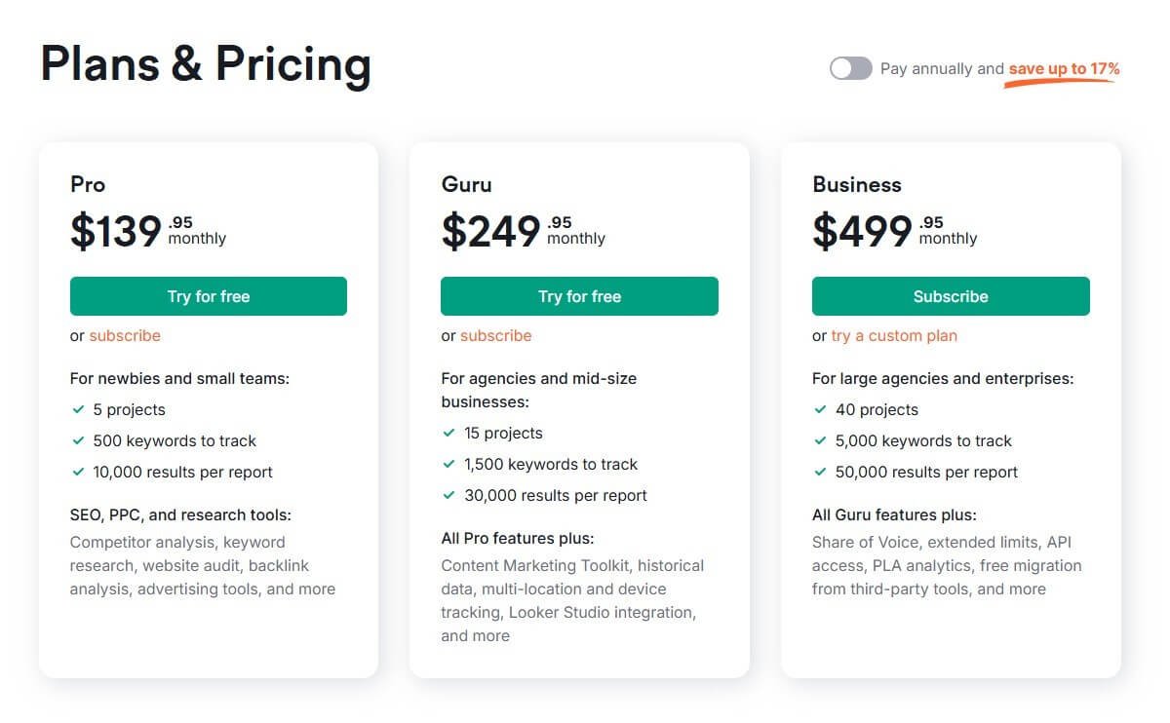Image resolution: width=1170 pixels, height=723 pixels.
Task: Click the checkmark beside "50,000 results per report"
Action: click(x=821, y=472)
